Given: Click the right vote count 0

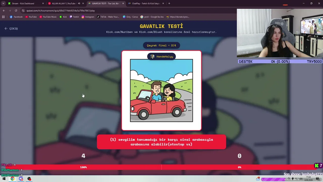Looking at the screenshot, I should point(239,156).
